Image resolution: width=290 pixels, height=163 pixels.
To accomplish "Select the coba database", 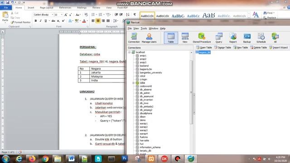I will pos(142,83).
